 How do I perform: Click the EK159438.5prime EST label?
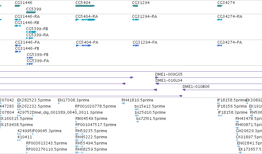[x=16, y=125]
